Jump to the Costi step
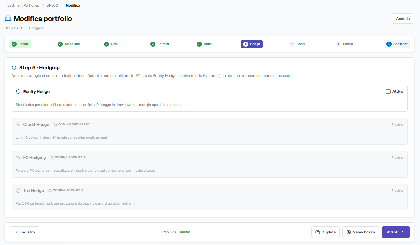420x245 pixels. click(297, 44)
